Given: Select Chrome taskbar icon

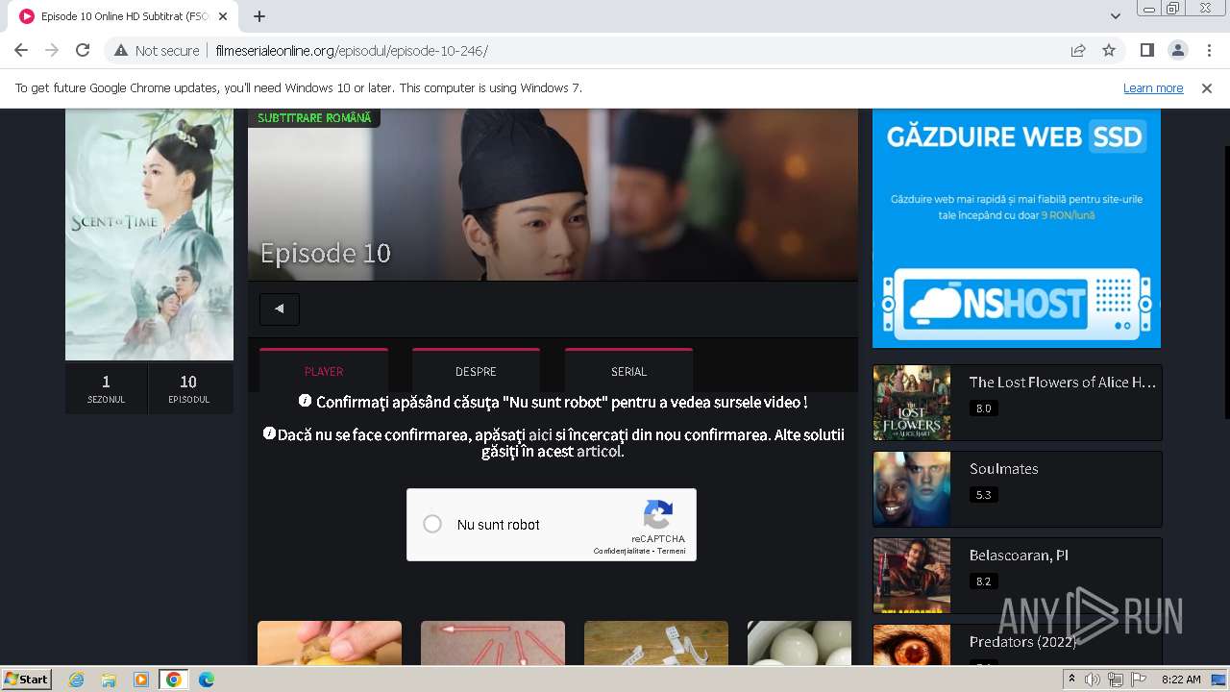Looking at the screenshot, I should pos(173,680).
